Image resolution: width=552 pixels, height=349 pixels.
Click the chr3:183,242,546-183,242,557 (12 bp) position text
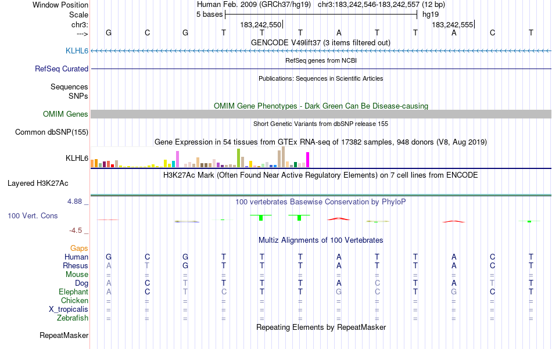(x=381, y=5)
